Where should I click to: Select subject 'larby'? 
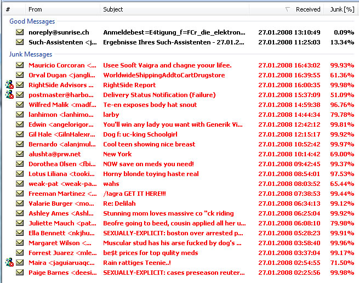111,115
